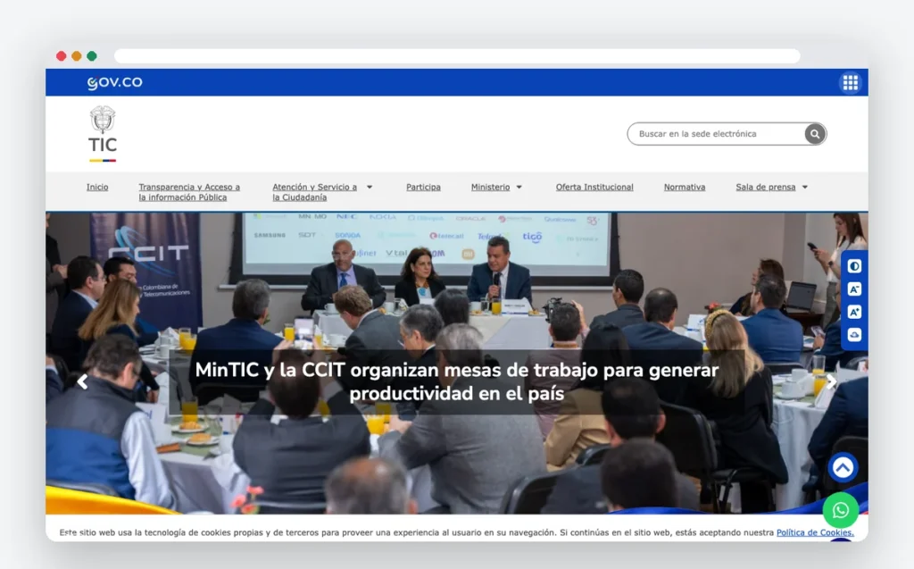Click the red close window dot

62,56
